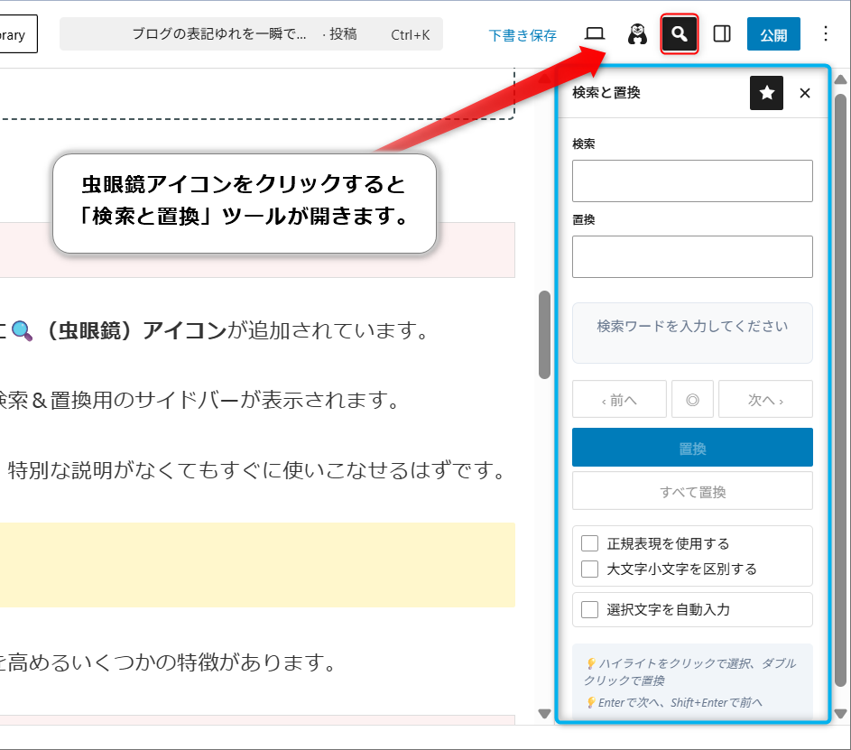Open the document title command bar
The height and width of the screenshot is (750, 851).
point(251,34)
